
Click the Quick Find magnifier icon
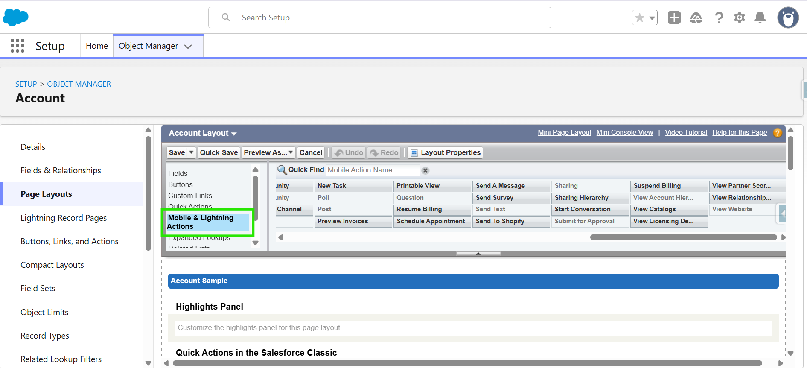click(282, 170)
